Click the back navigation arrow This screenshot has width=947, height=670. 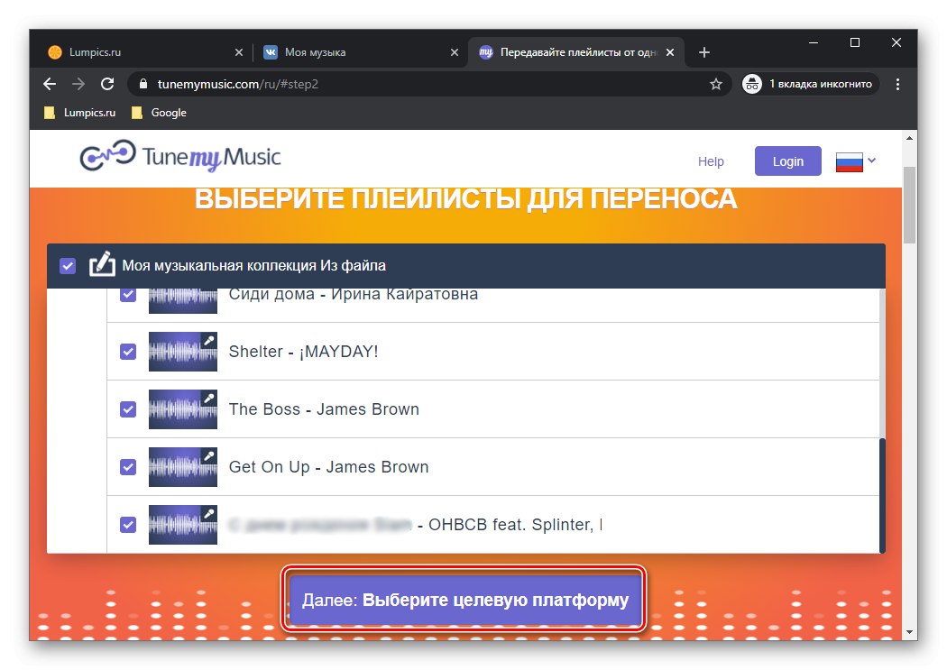[49, 83]
